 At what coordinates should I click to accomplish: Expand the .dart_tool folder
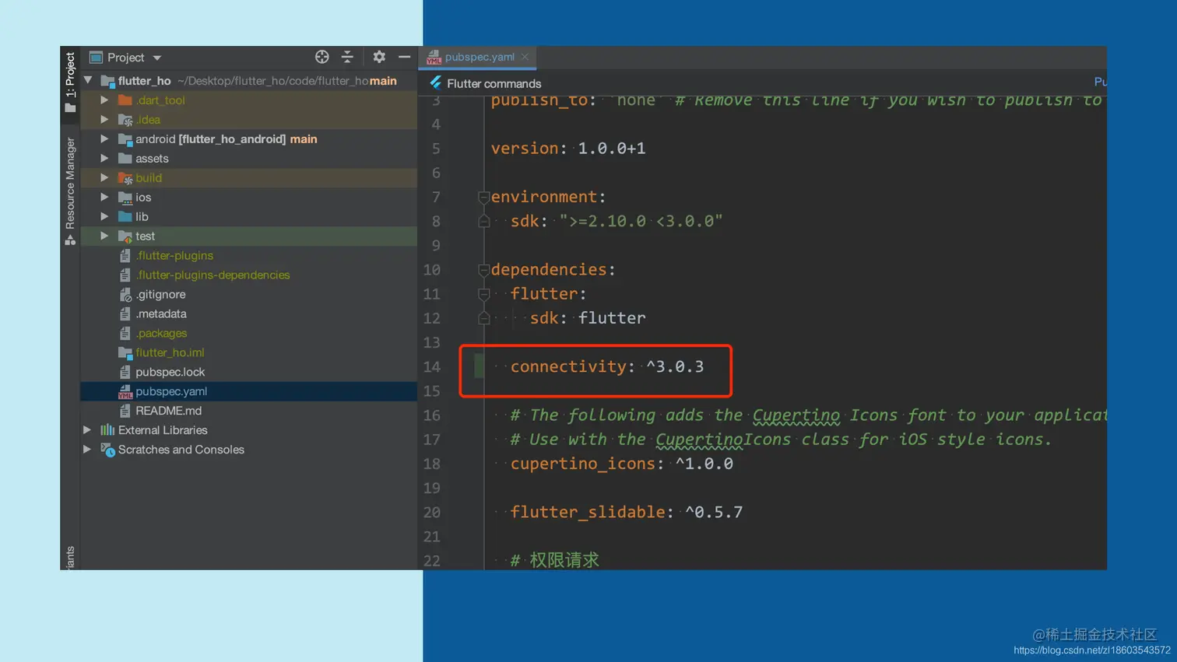coord(104,100)
